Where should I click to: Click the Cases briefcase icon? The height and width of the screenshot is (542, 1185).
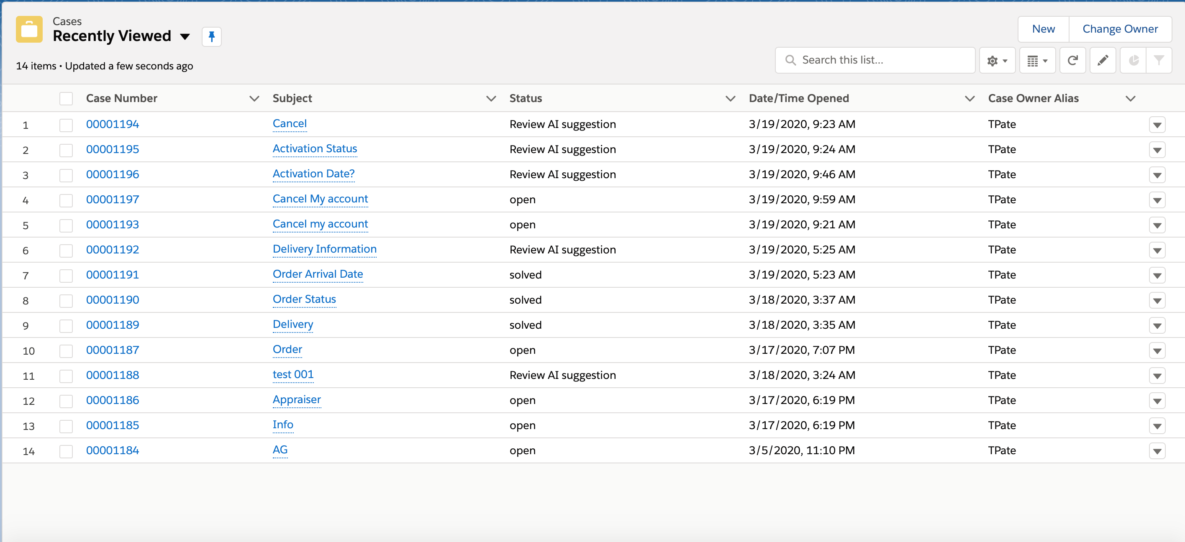pos(29,29)
